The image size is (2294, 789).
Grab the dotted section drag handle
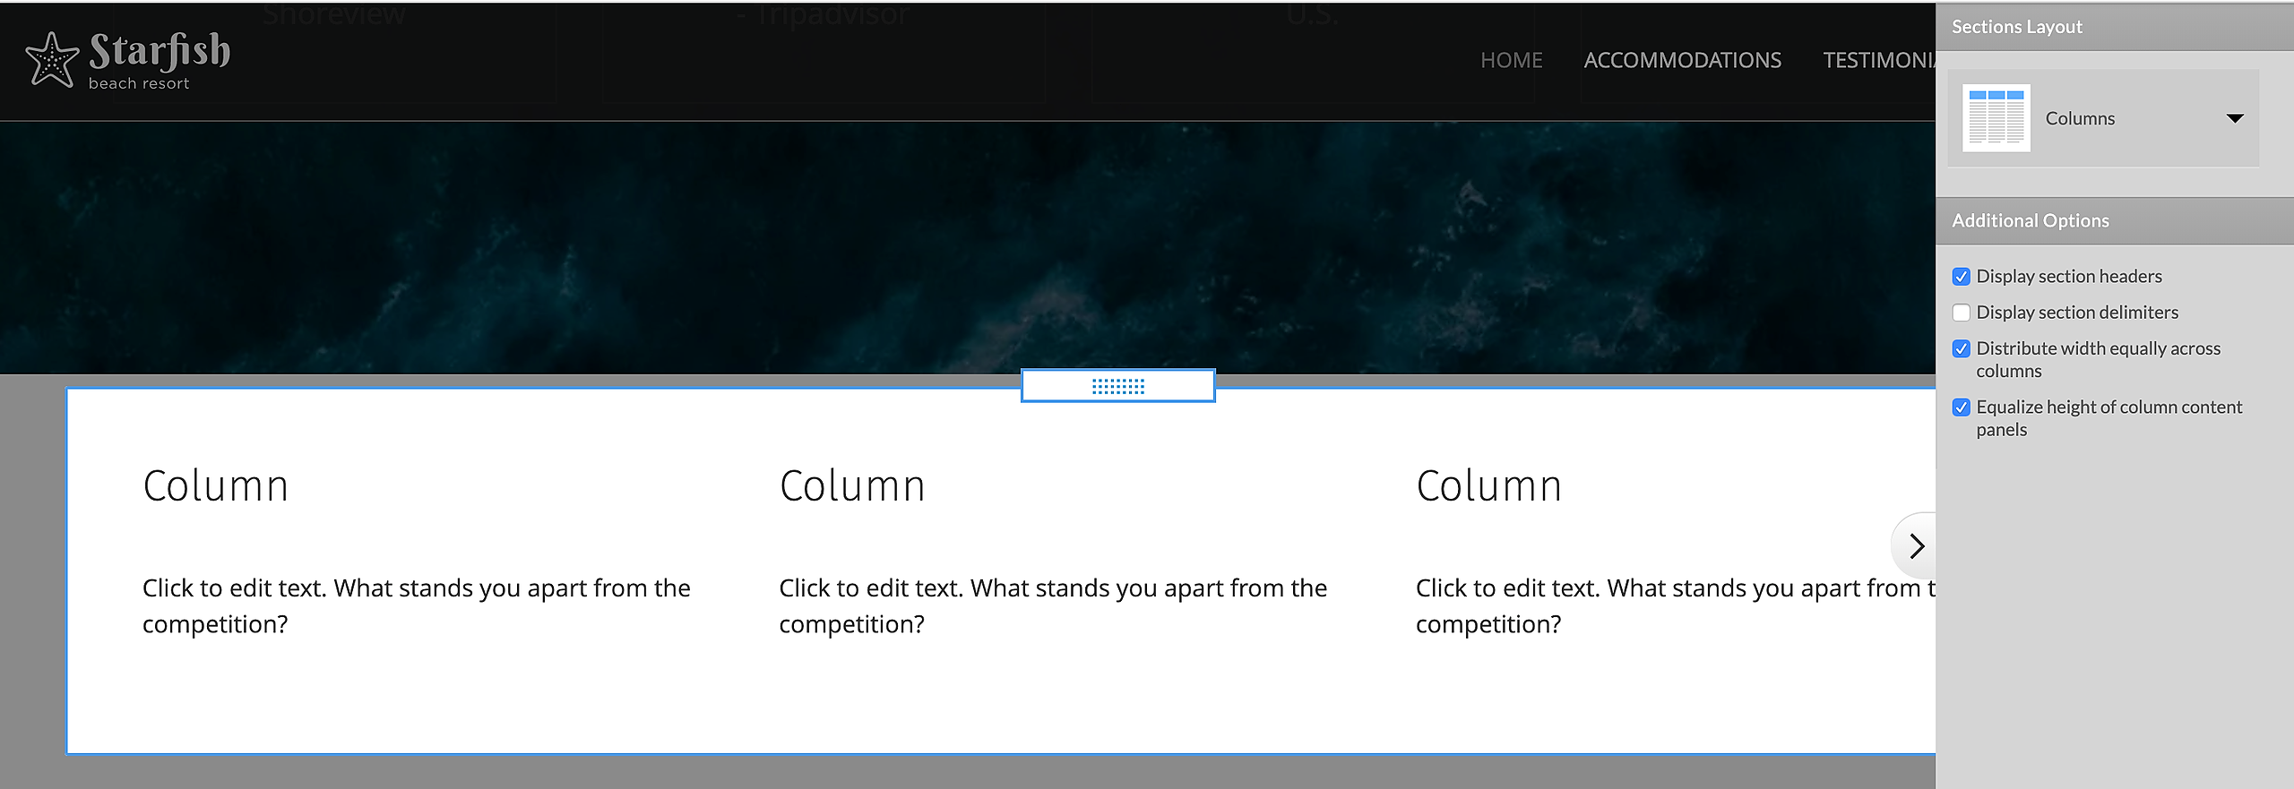[1118, 386]
